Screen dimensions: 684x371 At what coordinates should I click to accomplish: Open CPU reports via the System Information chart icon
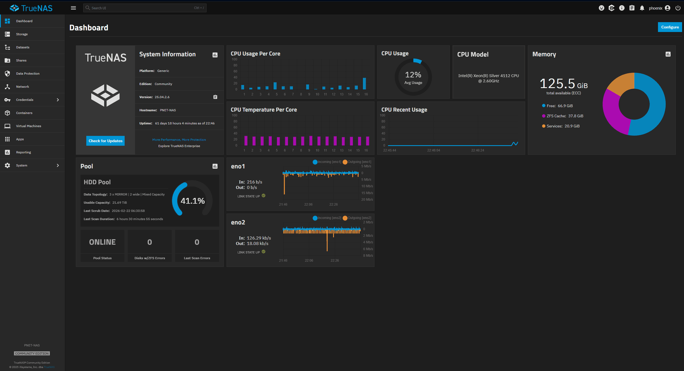(215, 54)
